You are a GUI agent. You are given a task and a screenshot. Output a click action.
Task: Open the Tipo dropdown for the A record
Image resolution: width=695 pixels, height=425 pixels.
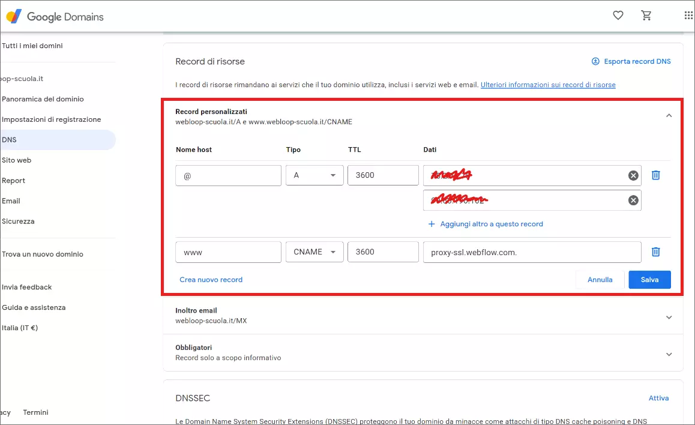(x=314, y=175)
